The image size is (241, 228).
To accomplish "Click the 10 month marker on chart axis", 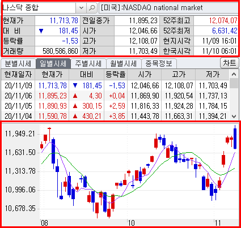I will pos(131,223).
